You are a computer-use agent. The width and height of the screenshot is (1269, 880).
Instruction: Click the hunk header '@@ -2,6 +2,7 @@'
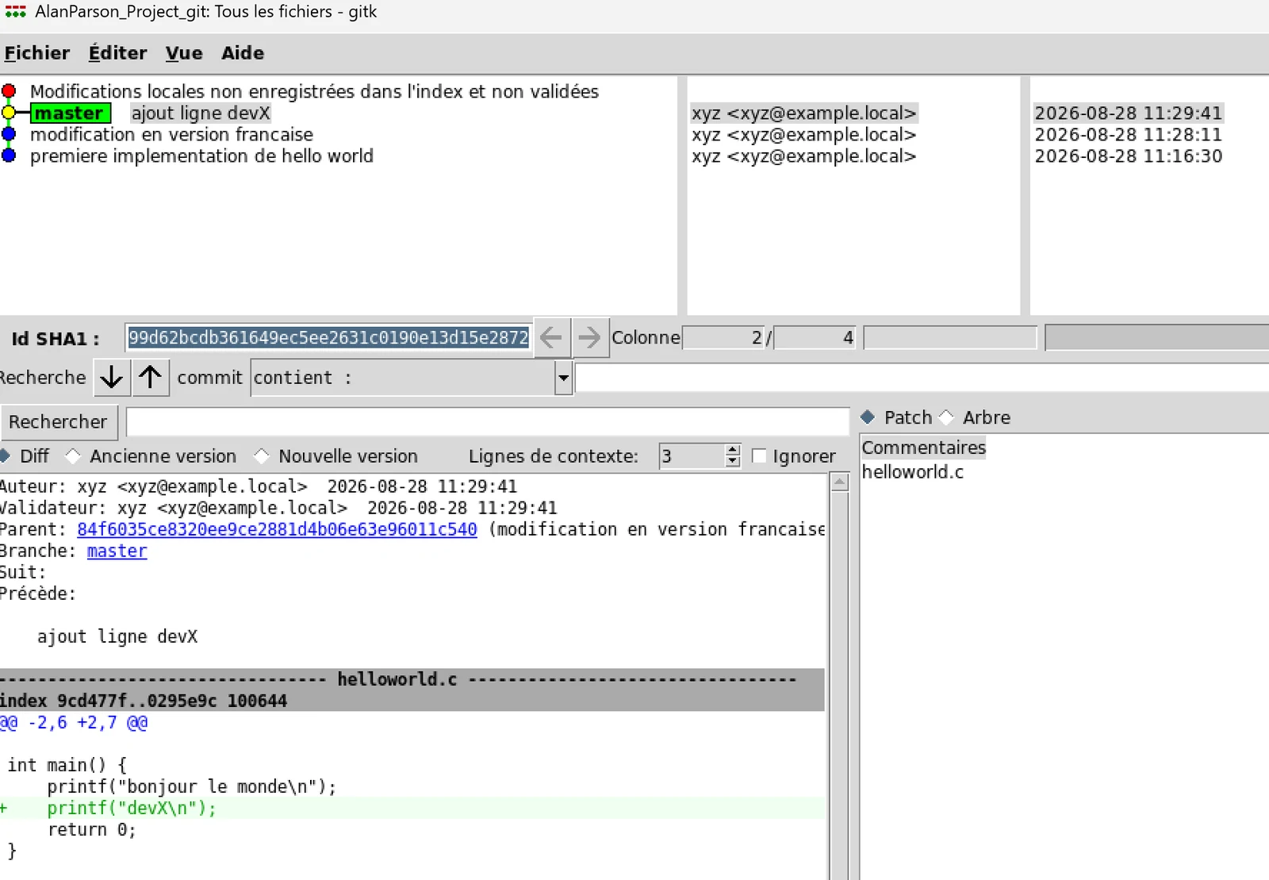point(74,722)
